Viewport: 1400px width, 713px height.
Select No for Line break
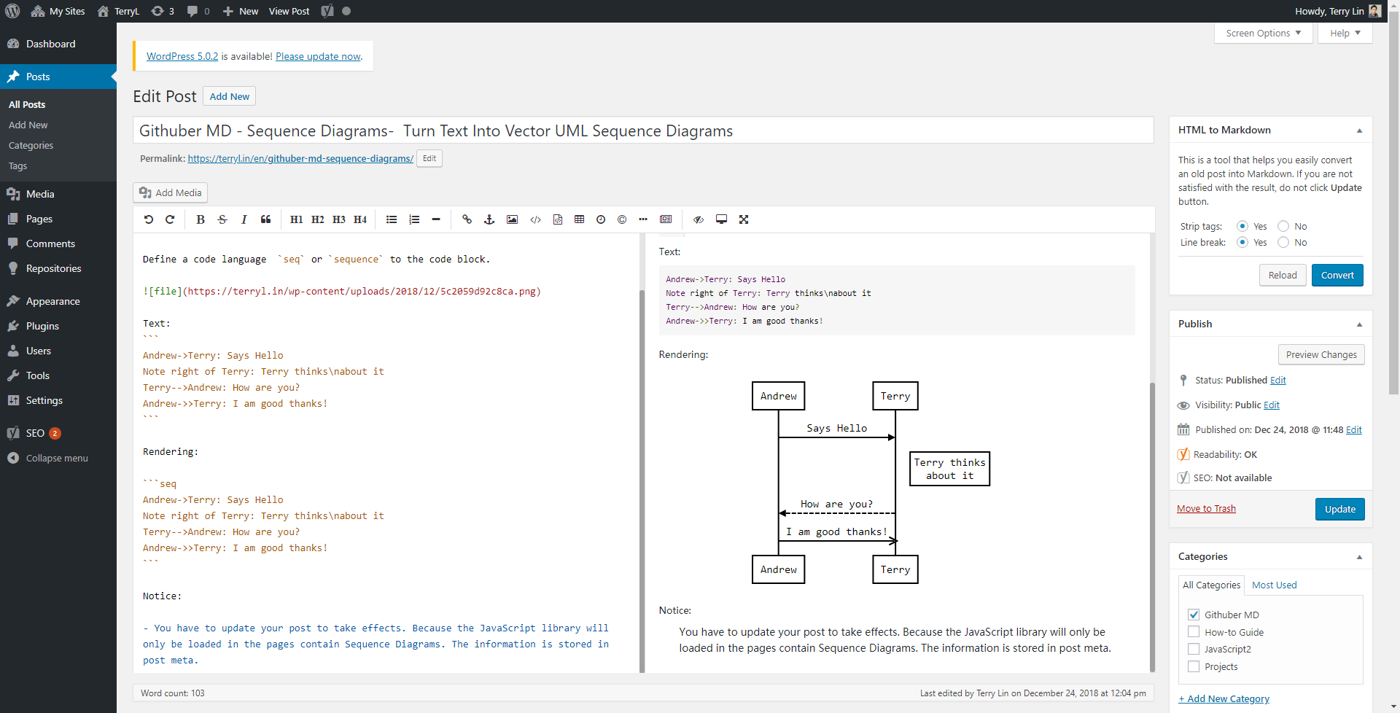(x=1283, y=242)
